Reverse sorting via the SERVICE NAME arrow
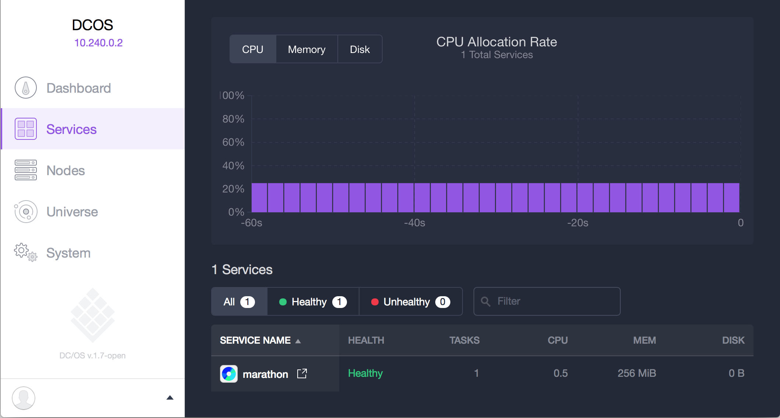This screenshot has width=780, height=418. (298, 341)
